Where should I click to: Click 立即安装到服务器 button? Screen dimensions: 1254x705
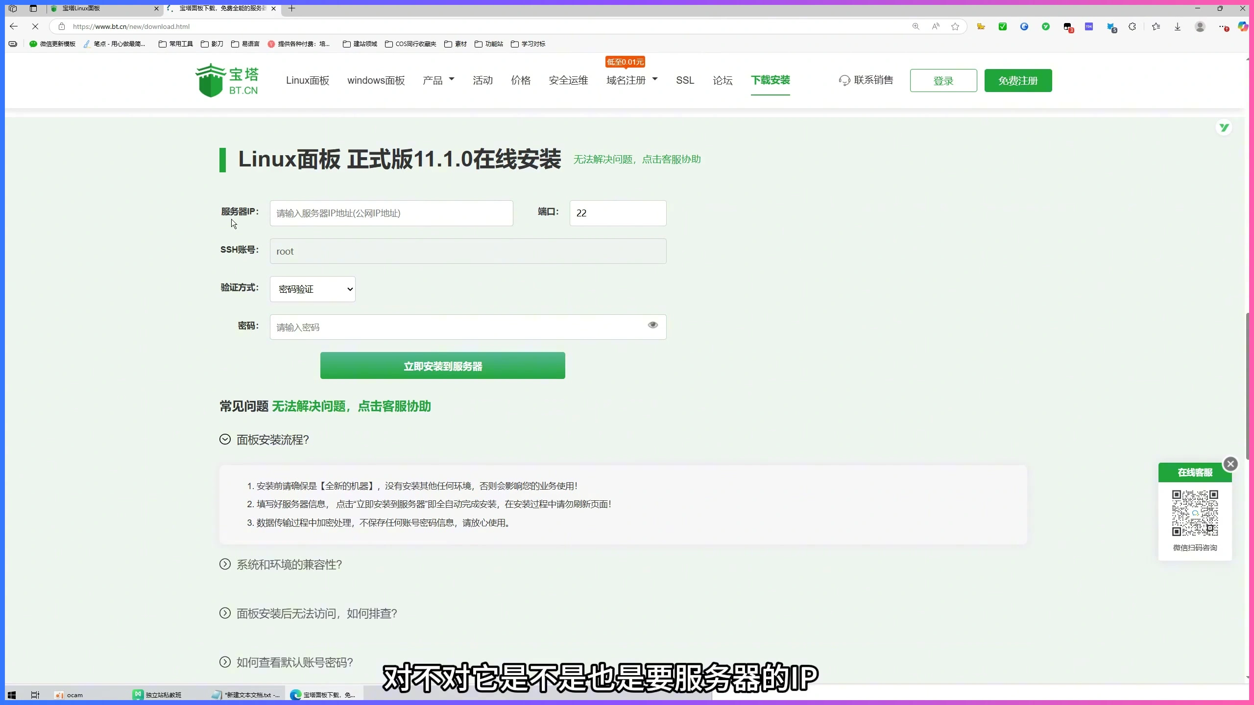pyautogui.click(x=442, y=366)
